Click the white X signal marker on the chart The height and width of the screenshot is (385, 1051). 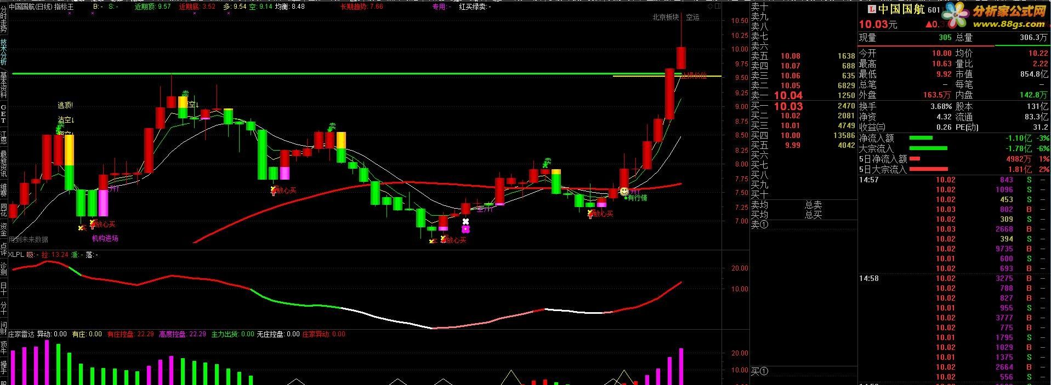(x=465, y=221)
